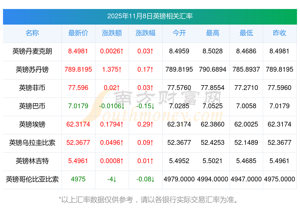Select red latest price 789.8195
Screen dimensions: 300x209
pyautogui.click(x=78, y=69)
